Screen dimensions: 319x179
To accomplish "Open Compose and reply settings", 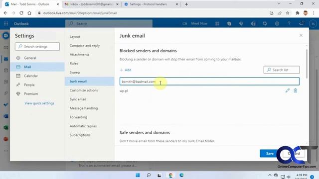I will 90,45.
